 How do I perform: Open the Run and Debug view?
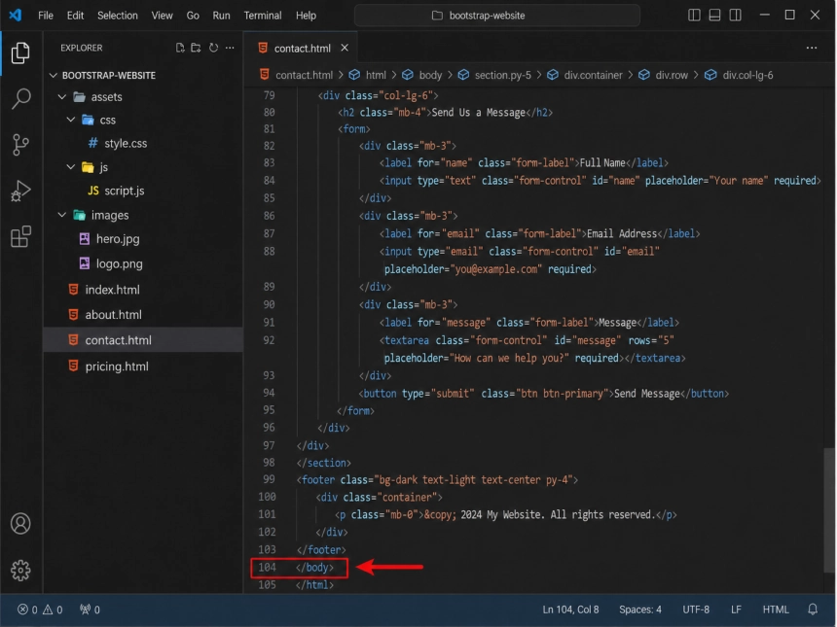20,191
